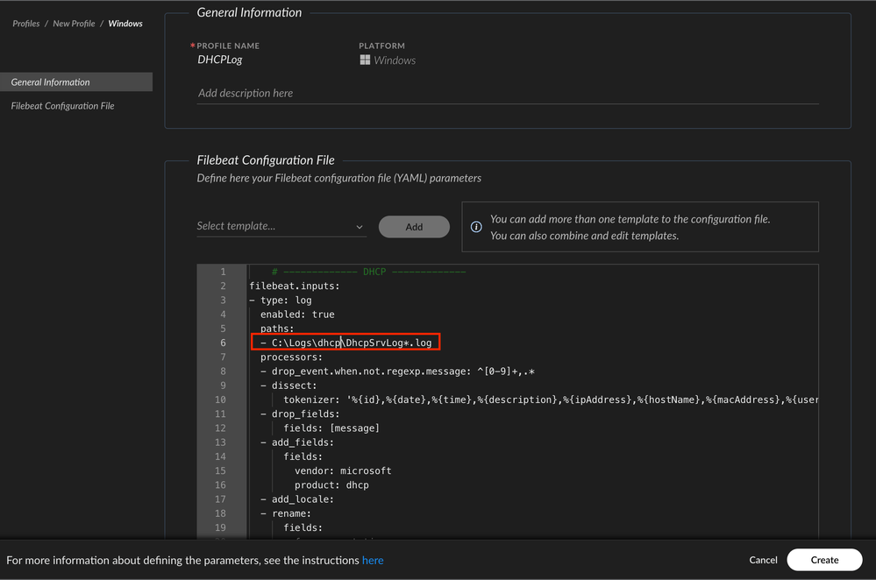Click the filebeat.inputs line in editor
876x580 pixels.
(294, 286)
